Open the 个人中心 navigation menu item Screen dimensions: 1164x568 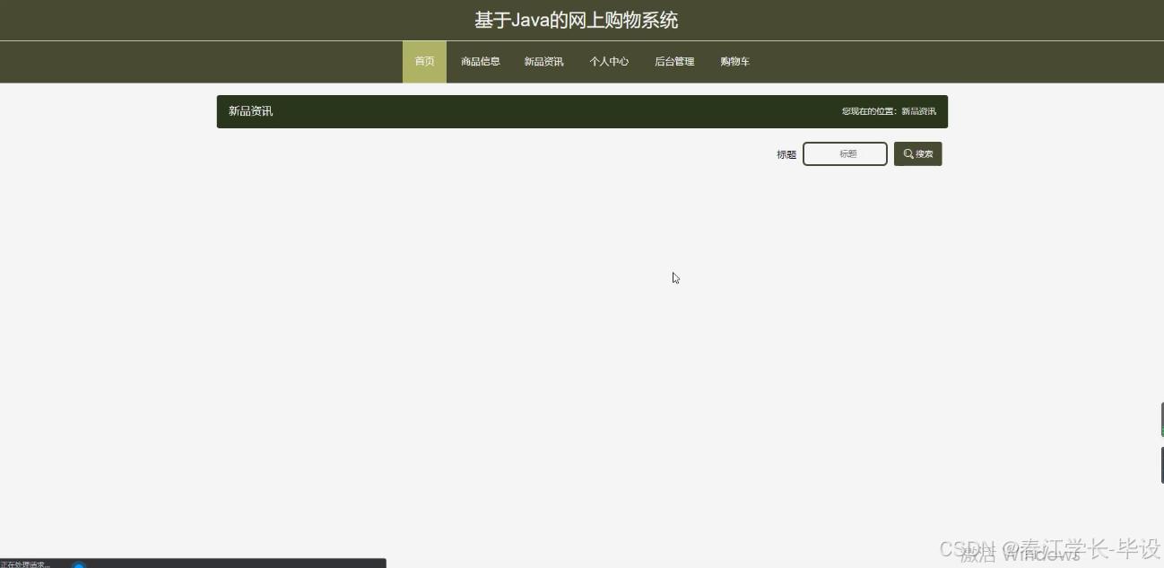[609, 61]
